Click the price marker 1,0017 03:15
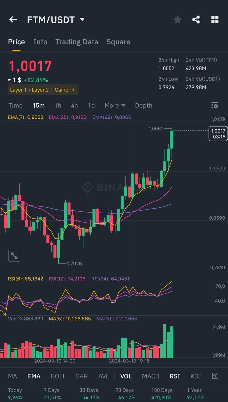 pos(218,133)
